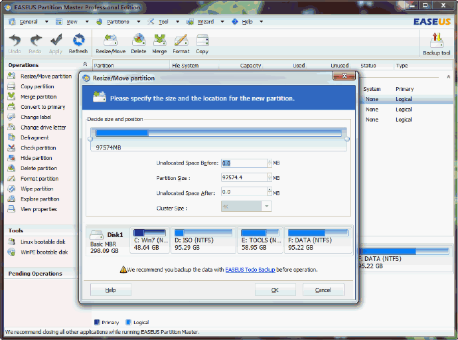Click the left resize handle of partition bar
Viewport: 458px width, 340px height.
point(90,139)
